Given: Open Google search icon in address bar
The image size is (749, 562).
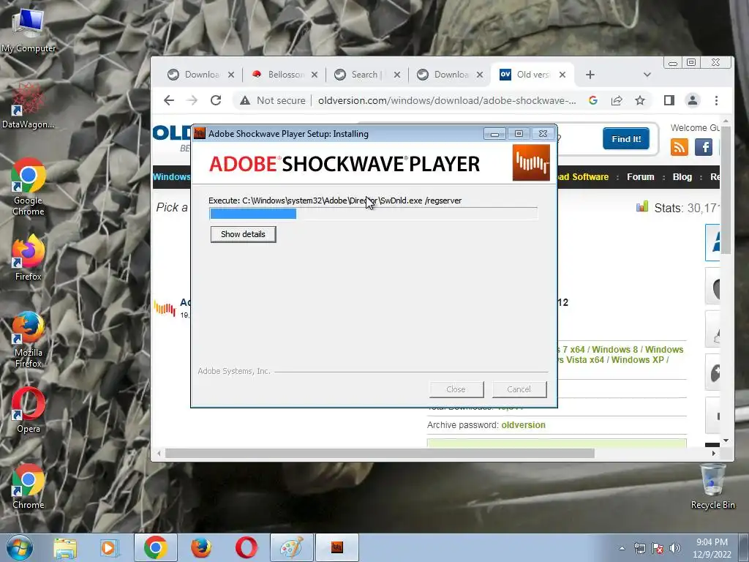Looking at the screenshot, I should click(592, 100).
